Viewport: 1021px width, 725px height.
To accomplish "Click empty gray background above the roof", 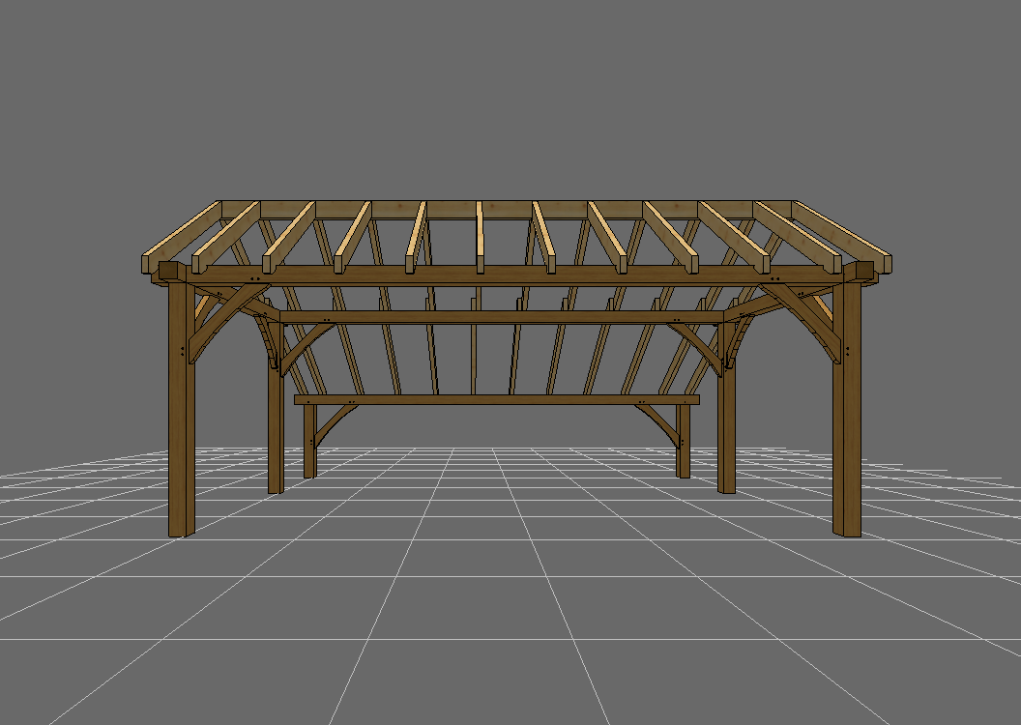I will coord(503,97).
